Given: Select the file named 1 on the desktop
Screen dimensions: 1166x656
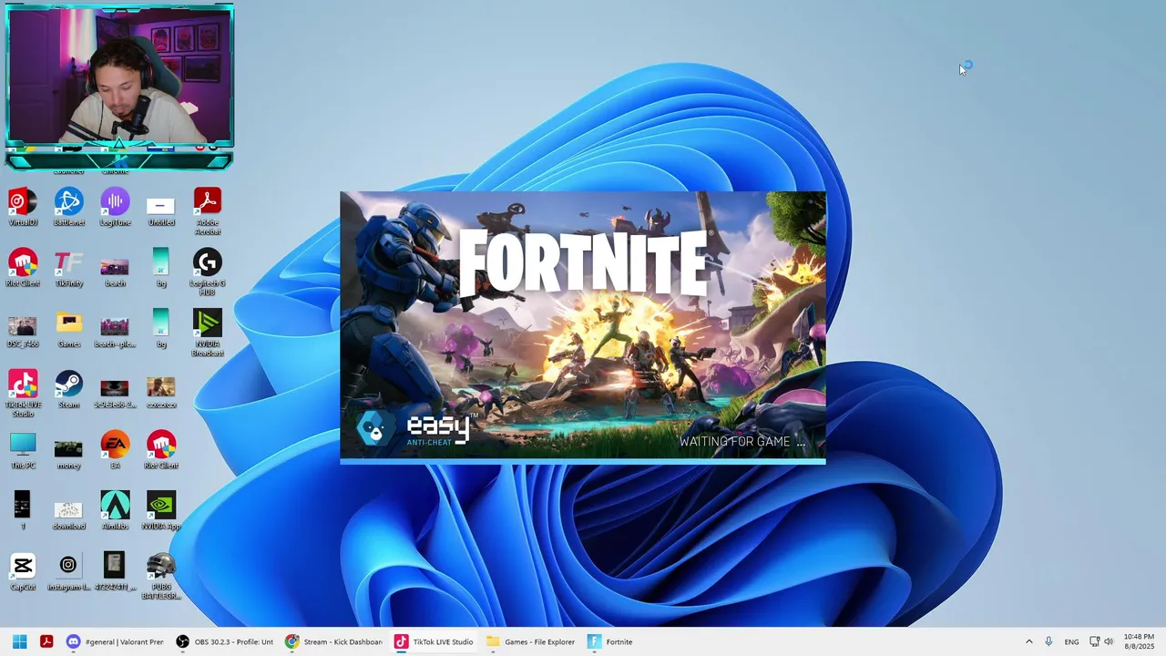Looking at the screenshot, I should pyautogui.click(x=23, y=510).
